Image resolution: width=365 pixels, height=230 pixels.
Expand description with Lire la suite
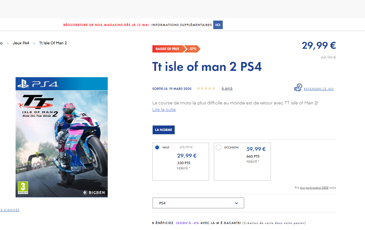[x=164, y=110]
